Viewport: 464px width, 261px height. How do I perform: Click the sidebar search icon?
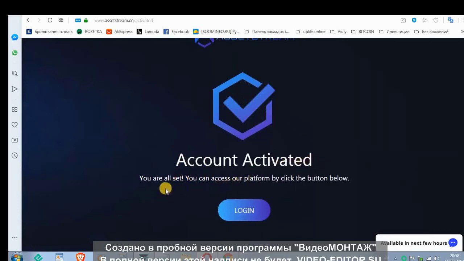[14, 74]
